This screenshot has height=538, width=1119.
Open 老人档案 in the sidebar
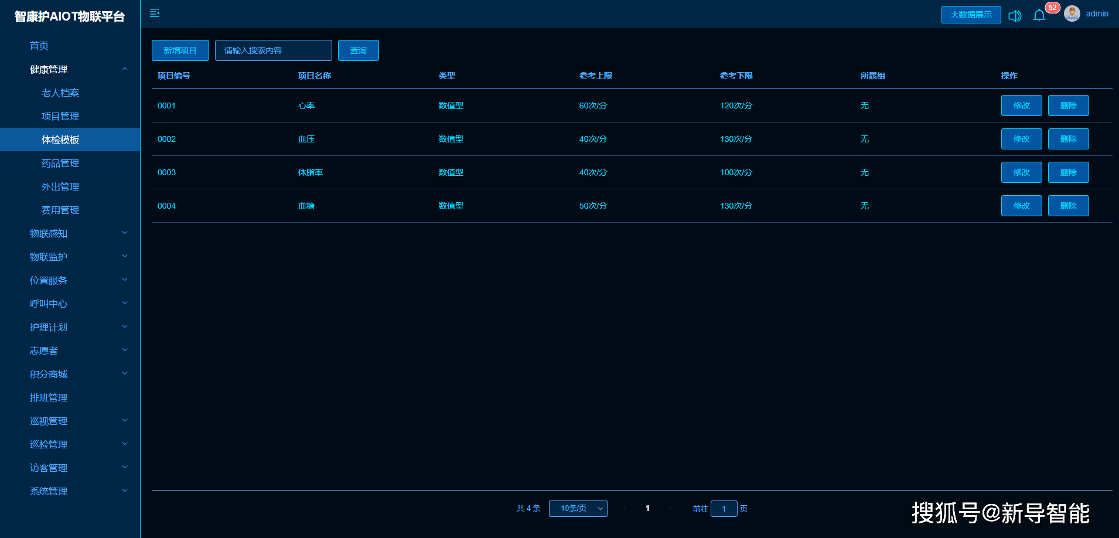click(x=60, y=93)
